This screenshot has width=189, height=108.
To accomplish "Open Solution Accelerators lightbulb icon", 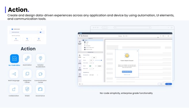I will click(x=41, y=58).
